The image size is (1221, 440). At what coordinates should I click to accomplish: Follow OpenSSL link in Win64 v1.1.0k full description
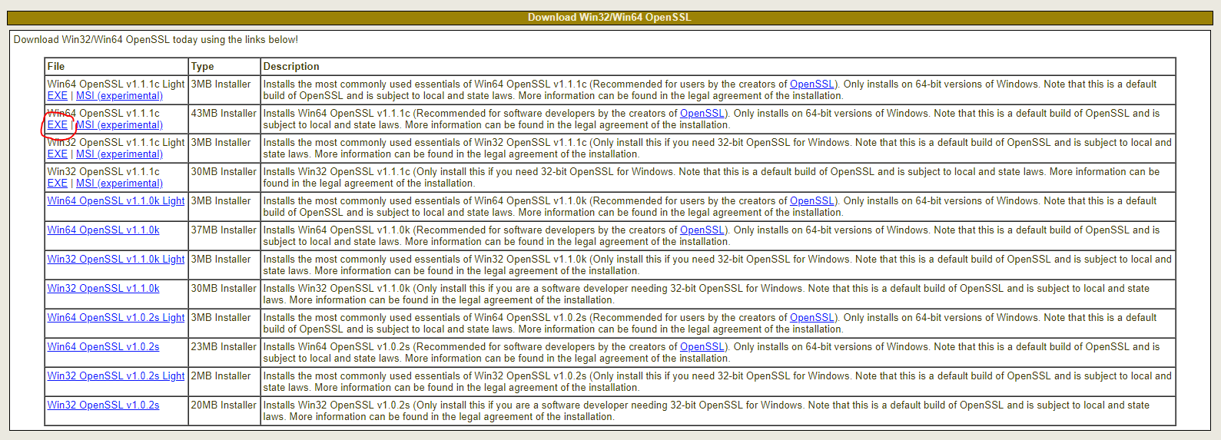702,230
